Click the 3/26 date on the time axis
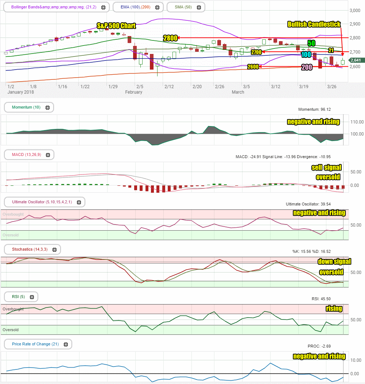365x384 pixels. pos(332,86)
